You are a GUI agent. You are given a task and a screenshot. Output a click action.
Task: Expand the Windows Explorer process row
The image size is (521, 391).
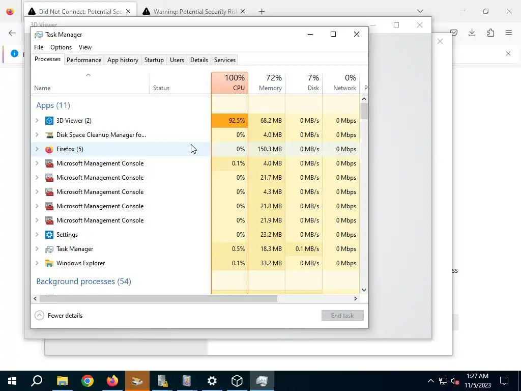(x=37, y=263)
